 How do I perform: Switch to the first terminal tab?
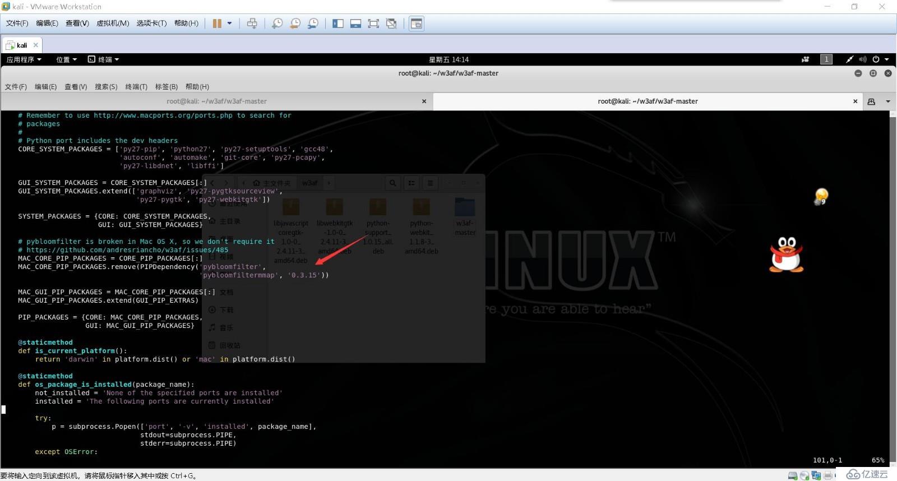pyautogui.click(x=216, y=101)
